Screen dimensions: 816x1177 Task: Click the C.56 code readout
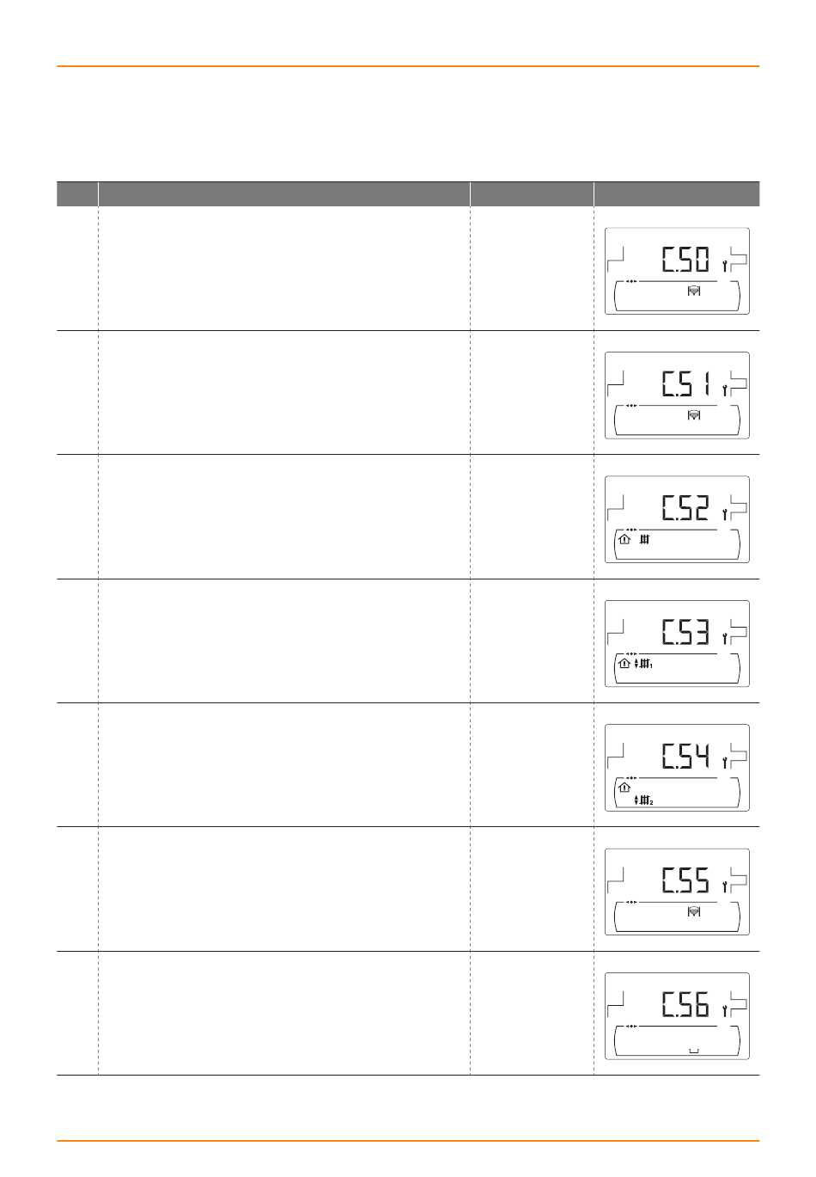coord(686,1005)
